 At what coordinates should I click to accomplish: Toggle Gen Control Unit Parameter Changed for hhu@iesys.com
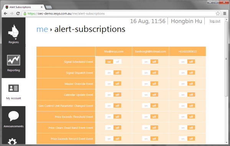coord(113,106)
